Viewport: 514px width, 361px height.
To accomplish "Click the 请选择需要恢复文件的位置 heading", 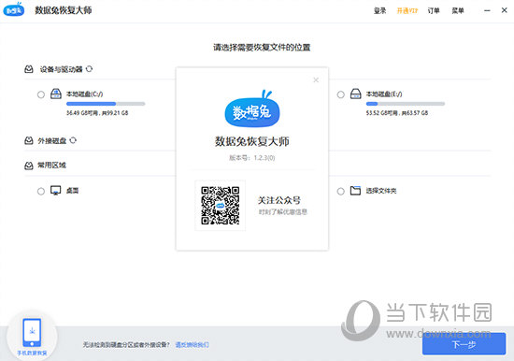I will tap(262, 48).
